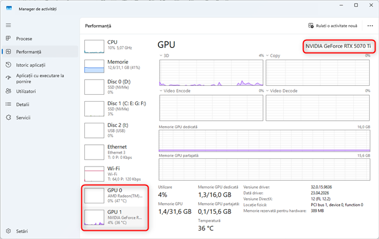Go to Detalii page

tap(40, 104)
